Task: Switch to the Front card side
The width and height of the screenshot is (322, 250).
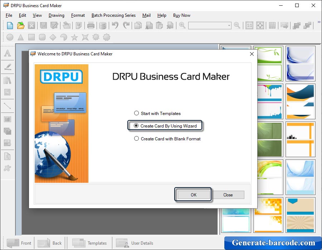Action: coord(19,243)
